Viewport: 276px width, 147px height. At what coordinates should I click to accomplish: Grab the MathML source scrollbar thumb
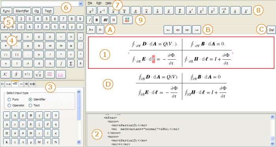(x=272, y=138)
